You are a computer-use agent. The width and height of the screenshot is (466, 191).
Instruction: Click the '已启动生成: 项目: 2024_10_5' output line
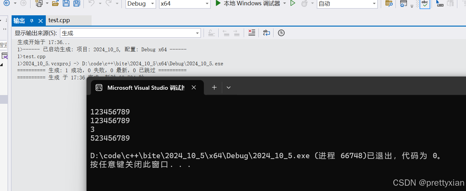click(x=102, y=49)
